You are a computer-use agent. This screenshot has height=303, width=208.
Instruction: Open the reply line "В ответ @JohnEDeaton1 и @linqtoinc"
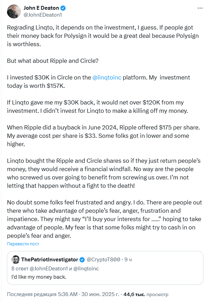(55, 269)
